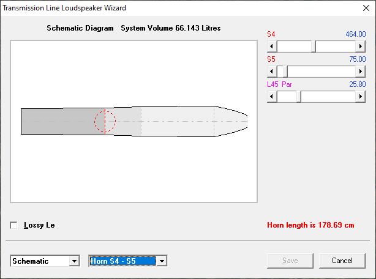Click the Par label next to L45
The image size is (376, 279).
click(287, 84)
